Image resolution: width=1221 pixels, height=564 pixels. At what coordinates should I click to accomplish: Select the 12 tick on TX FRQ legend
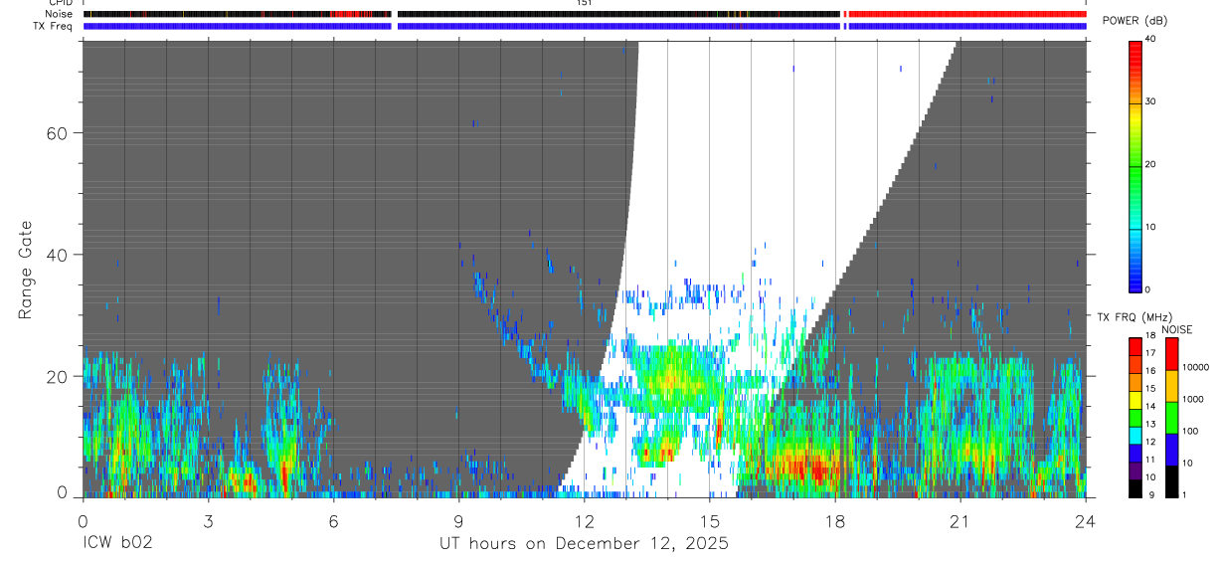pyautogui.click(x=1149, y=441)
